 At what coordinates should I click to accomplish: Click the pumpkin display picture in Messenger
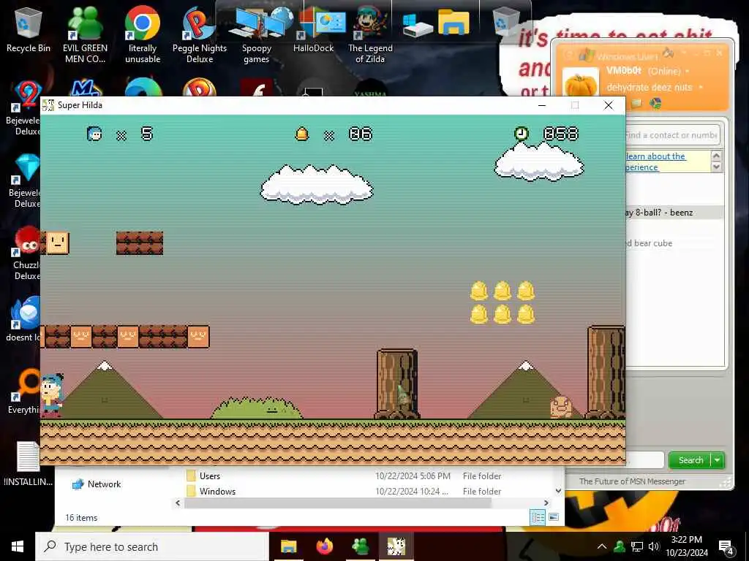580,83
